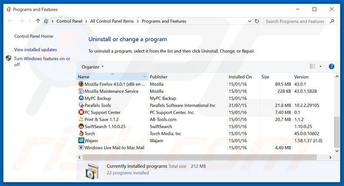The width and height of the screenshot is (344, 186).
Task: Maximize the Programs and Features window
Action: pyautogui.click(x=314, y=9)
